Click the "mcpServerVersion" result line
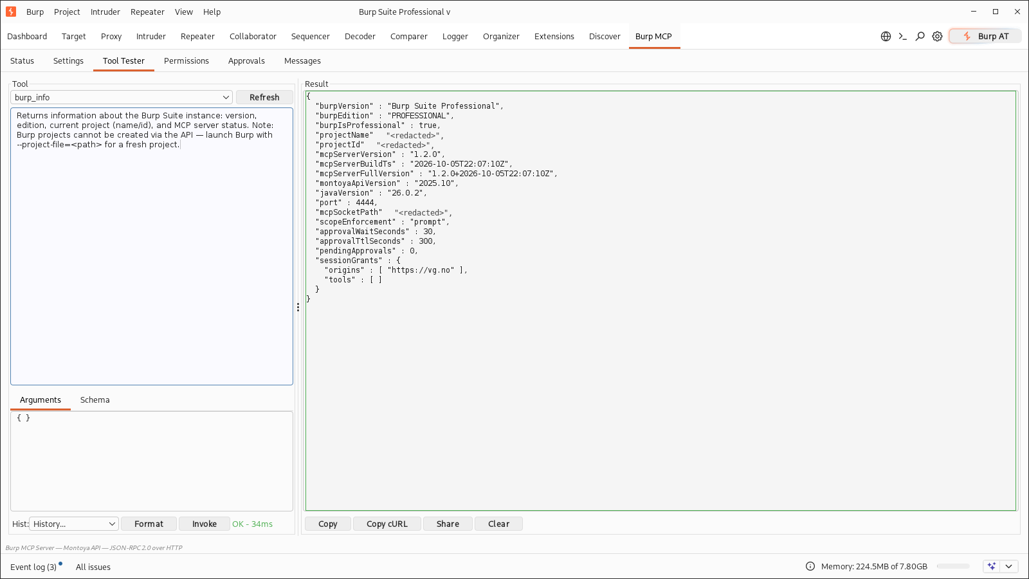The image size is (1029, 579). [x=380, y=154]
